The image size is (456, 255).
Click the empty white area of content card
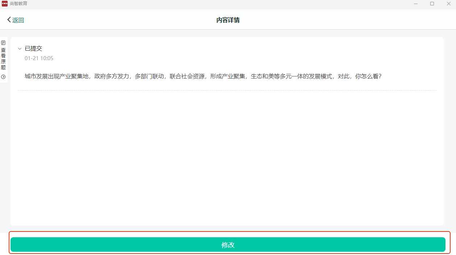click(x=227, y=156)
